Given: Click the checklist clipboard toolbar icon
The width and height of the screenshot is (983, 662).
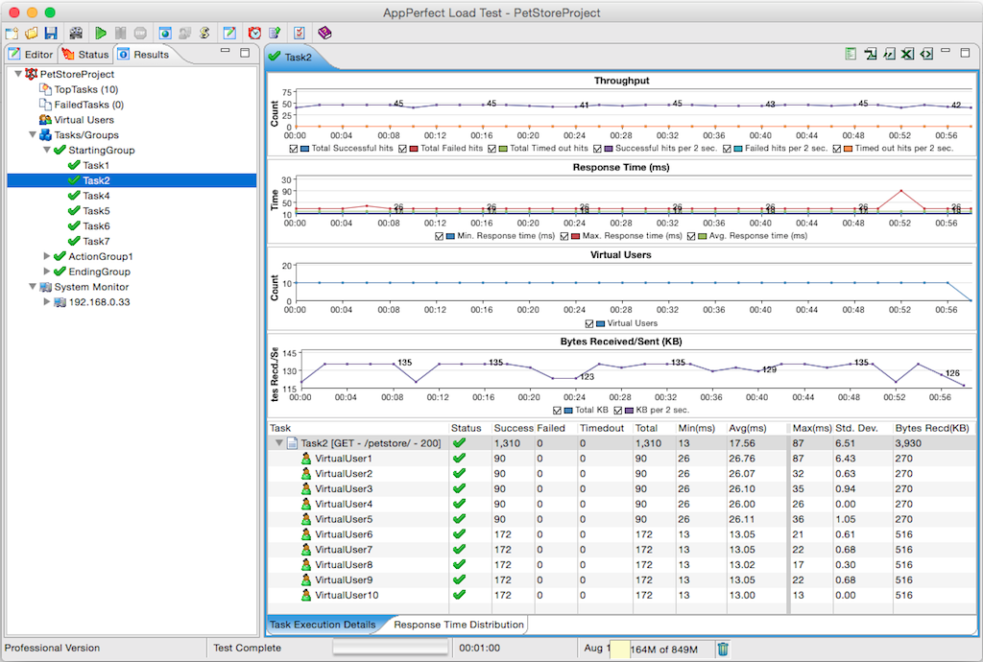Looking at the screenshot, I should [x=300, y=34].
